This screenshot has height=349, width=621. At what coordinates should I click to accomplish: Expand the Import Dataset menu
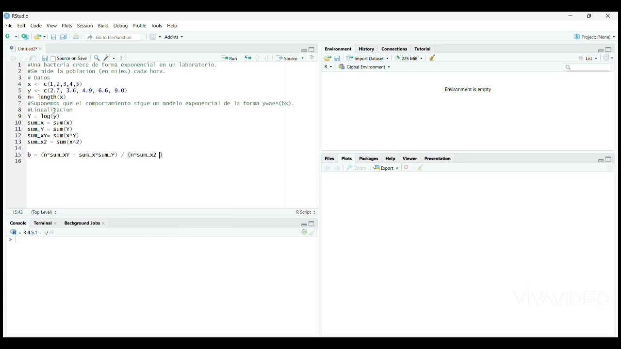[368, 58]
